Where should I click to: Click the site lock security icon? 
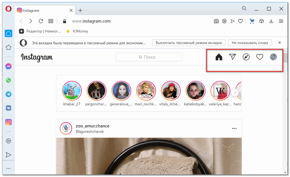65,21
